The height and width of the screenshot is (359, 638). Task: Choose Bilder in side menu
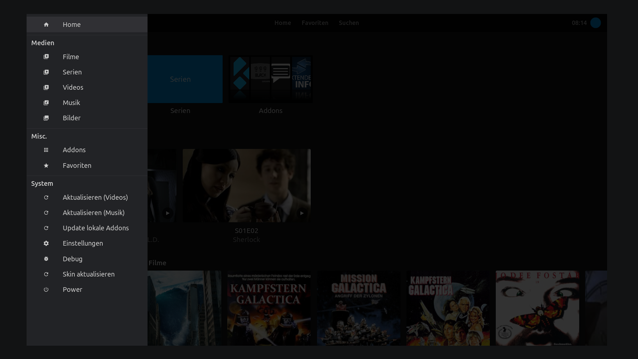coord(87,118)
